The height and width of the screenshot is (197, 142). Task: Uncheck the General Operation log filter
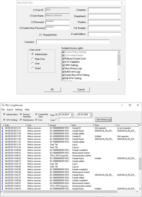(21, 114)
